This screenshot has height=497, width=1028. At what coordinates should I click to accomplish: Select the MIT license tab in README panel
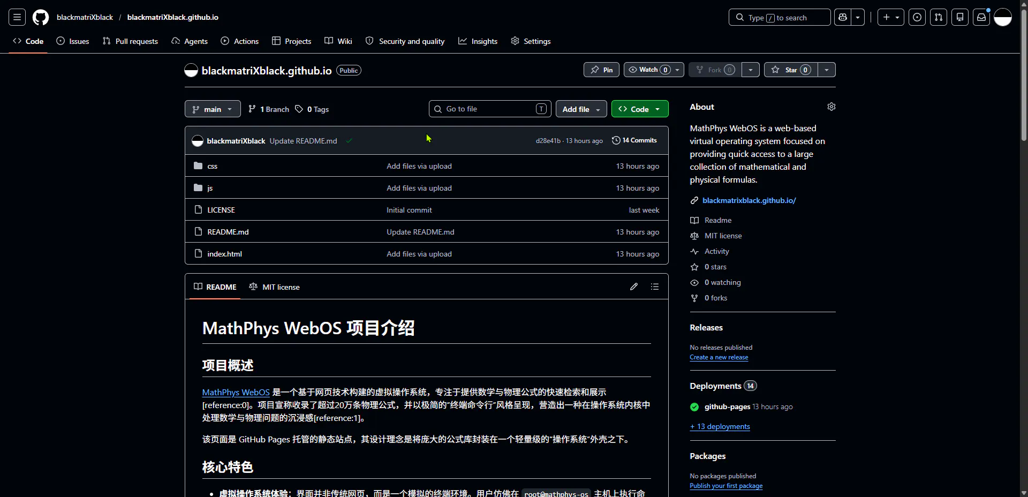275,287
